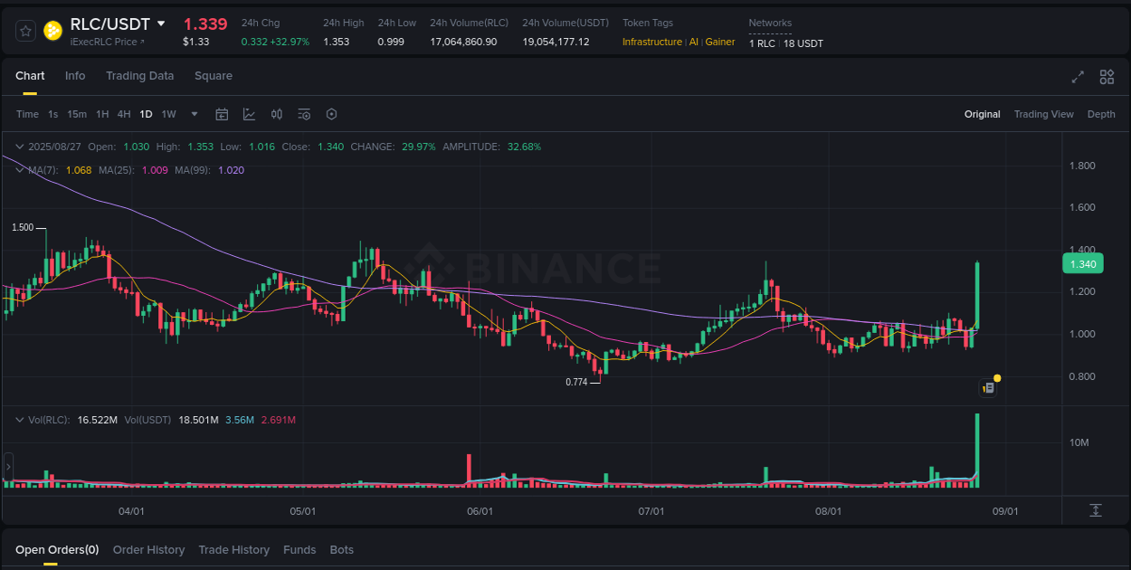Switch to Trading View chart mode
Viewport: 1131px width, 570px height.
pos(1043,114)
